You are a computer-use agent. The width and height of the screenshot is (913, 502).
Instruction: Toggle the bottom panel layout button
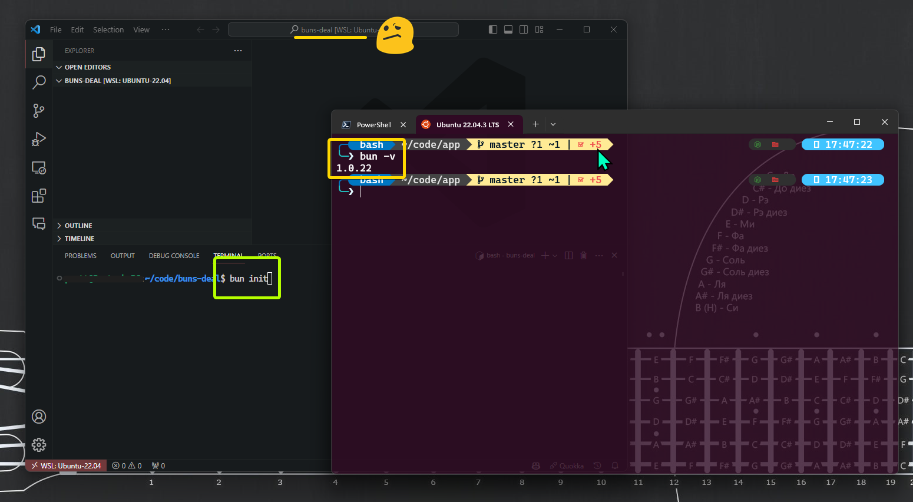[x=508, y=29]
